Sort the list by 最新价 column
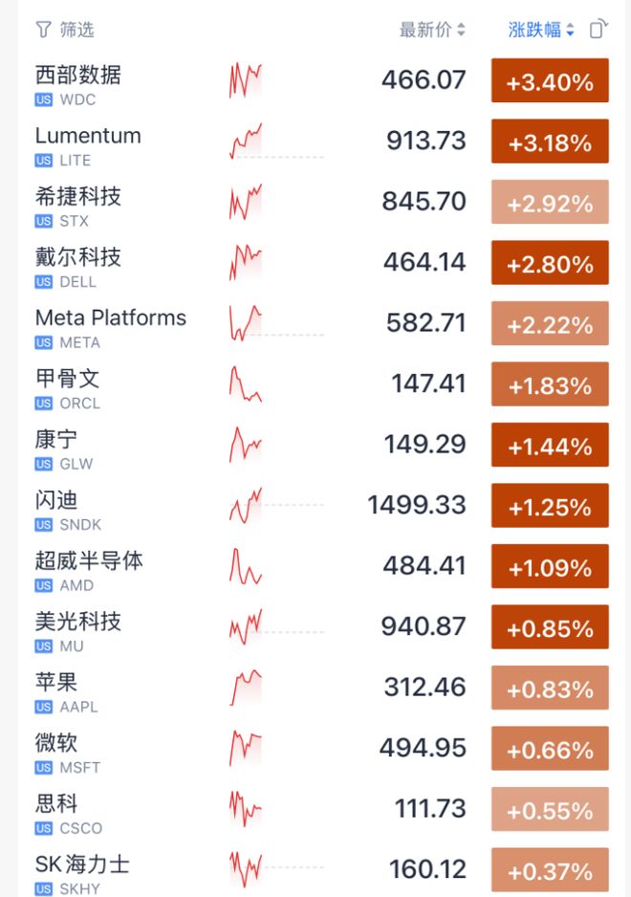This screenshot has width=631, height=897. [432, 30]
